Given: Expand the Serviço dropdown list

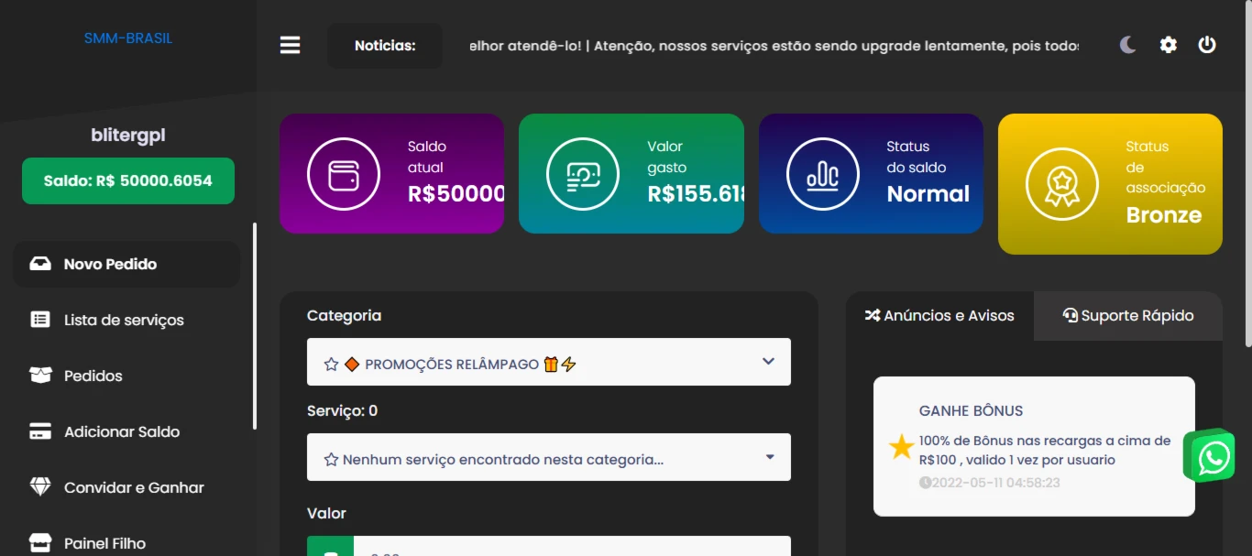Looking at the screenshot, I should click(549, 457).
